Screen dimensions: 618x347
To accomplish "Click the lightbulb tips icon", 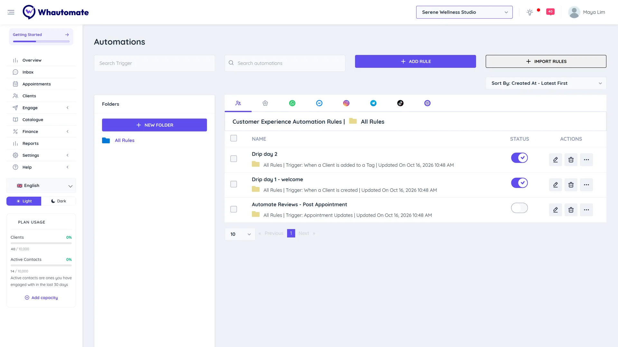I will 530,12.
